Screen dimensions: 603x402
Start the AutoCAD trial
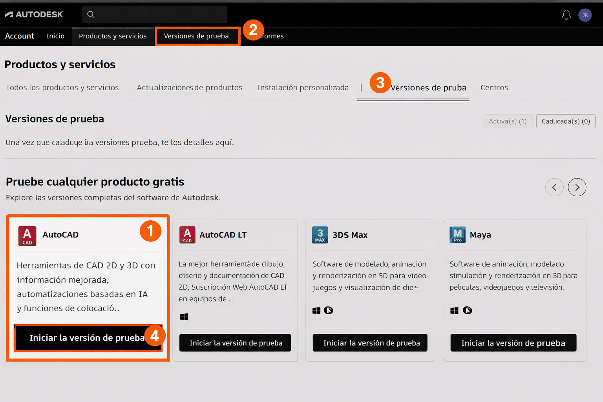click(x=87, y=338)
